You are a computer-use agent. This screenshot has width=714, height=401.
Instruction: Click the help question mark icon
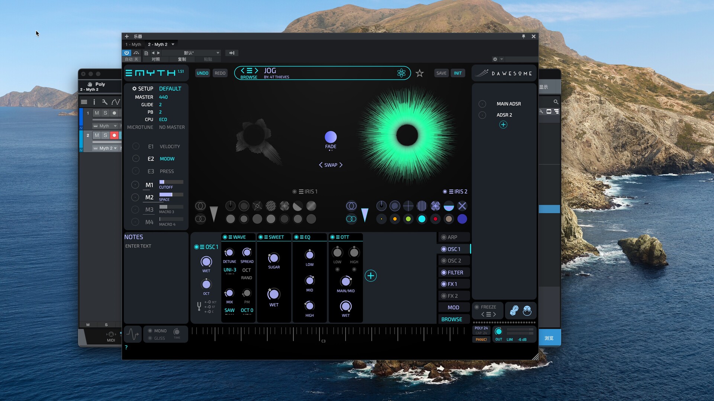[126, 348]
